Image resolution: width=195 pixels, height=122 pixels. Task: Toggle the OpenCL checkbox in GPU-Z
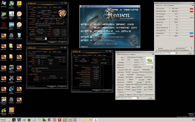125,94
